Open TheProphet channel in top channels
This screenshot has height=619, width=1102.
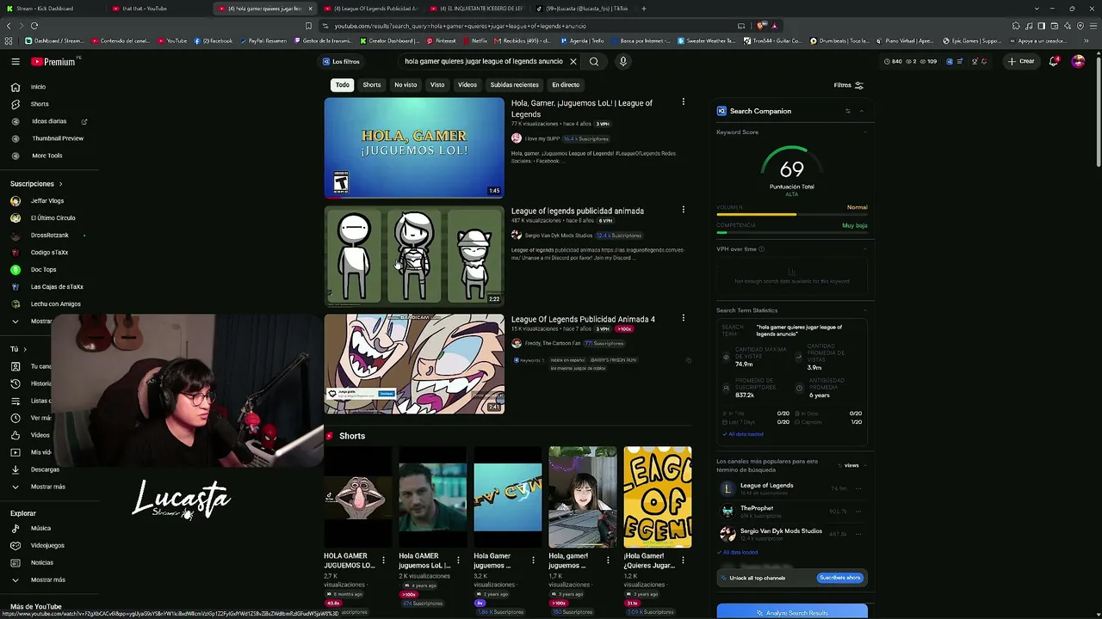click(757, 508)
